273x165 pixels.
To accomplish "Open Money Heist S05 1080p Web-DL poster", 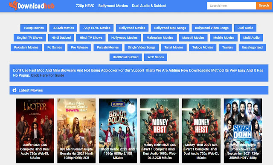I will [x=160, y=131].
